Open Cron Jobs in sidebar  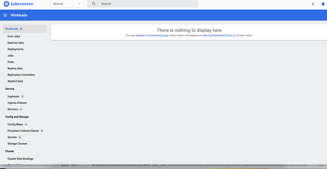coord(14,36)
